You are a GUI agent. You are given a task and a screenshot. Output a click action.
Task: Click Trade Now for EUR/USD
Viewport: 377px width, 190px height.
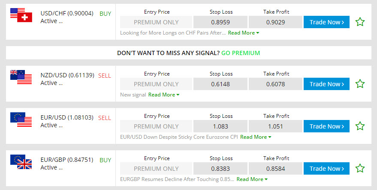point(326,126)
